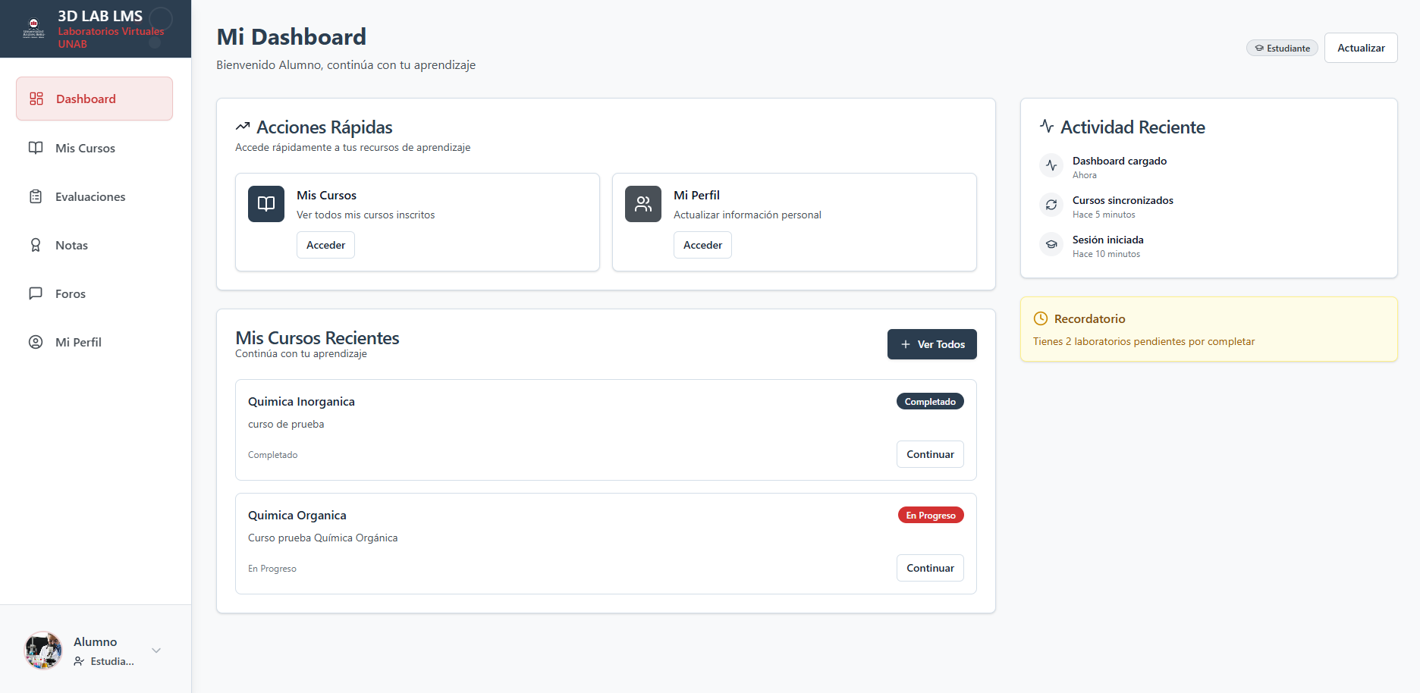
Task: Continue the Quimica Organica course
Action: tap(930, 568)
